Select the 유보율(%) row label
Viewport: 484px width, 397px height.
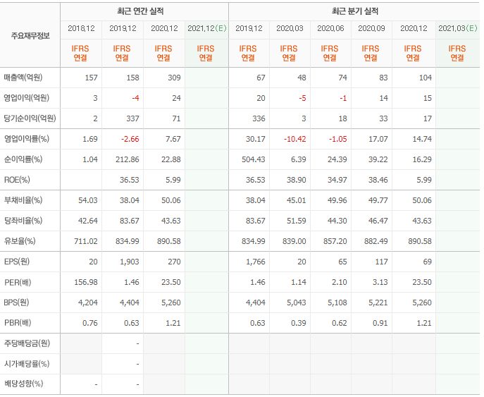tap(20, 241)
